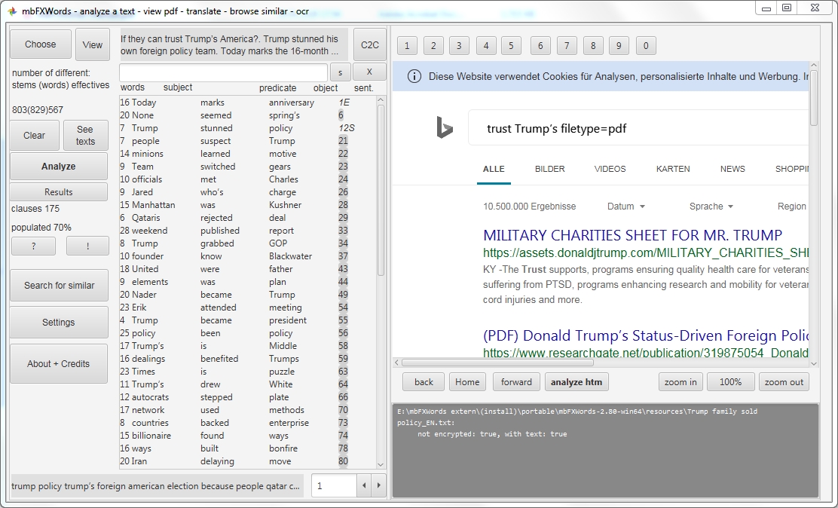Click numbered button 9
The width and height of the screenshot is (838, 508).
click(x=619, y=46)
